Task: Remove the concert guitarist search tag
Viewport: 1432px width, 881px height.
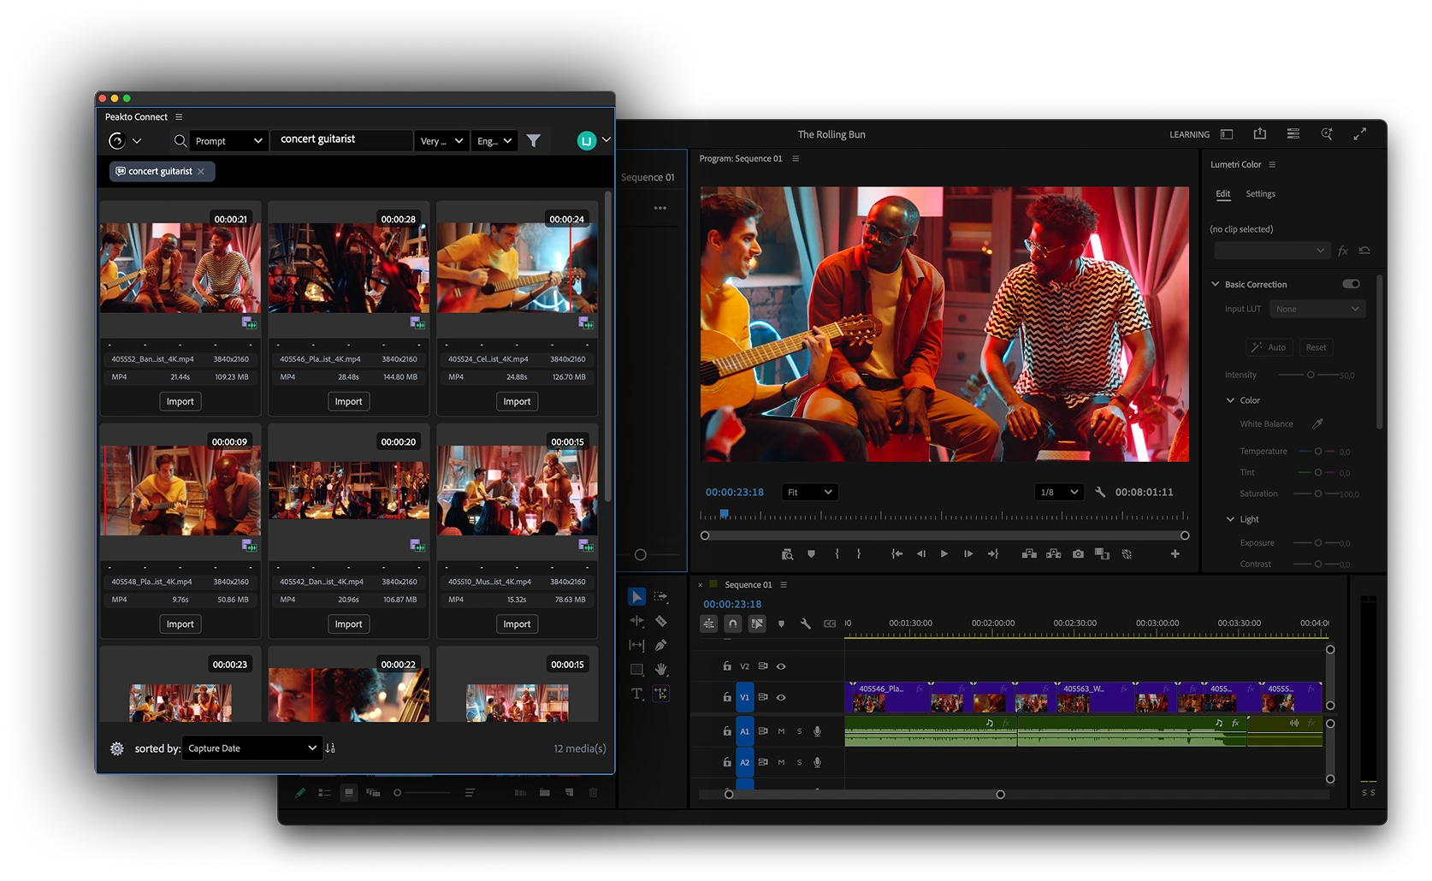Action: click(201, 171)
